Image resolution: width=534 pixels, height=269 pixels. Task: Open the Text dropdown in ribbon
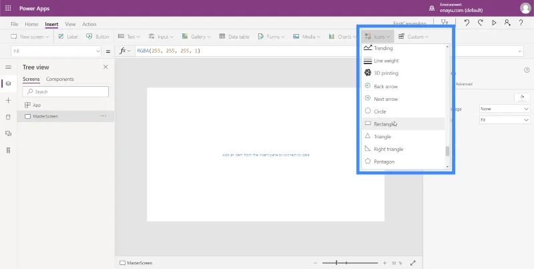point(129,37)
